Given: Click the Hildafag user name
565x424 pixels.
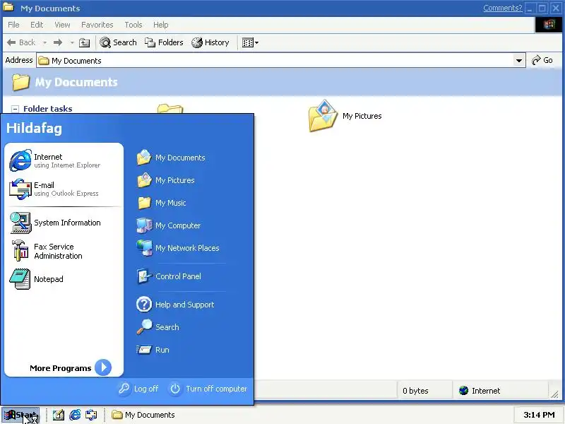Looking at the screenshot, I should pyautogui.click(x=34, y=129).
